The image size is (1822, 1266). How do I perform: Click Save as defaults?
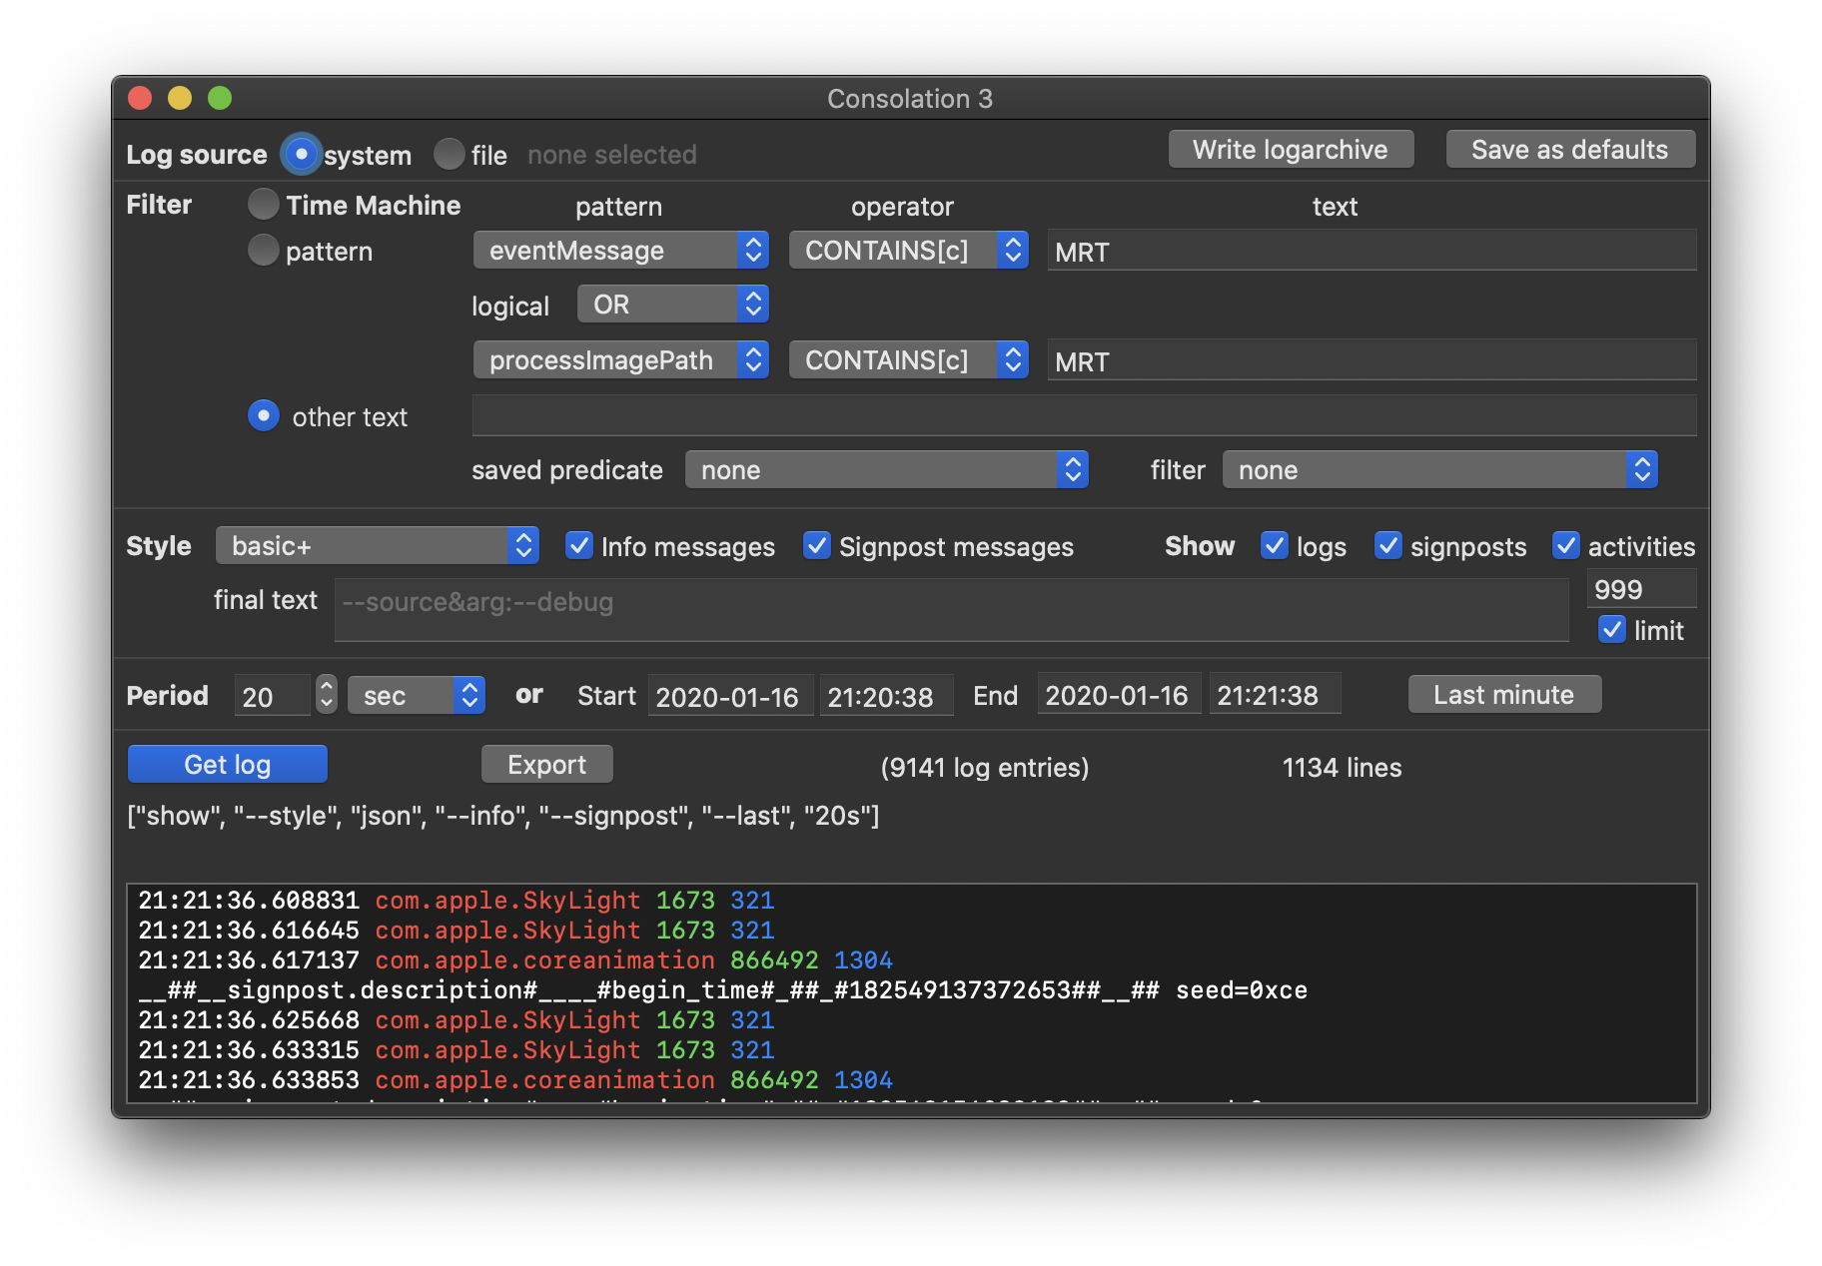click(x=1569, y=150)
